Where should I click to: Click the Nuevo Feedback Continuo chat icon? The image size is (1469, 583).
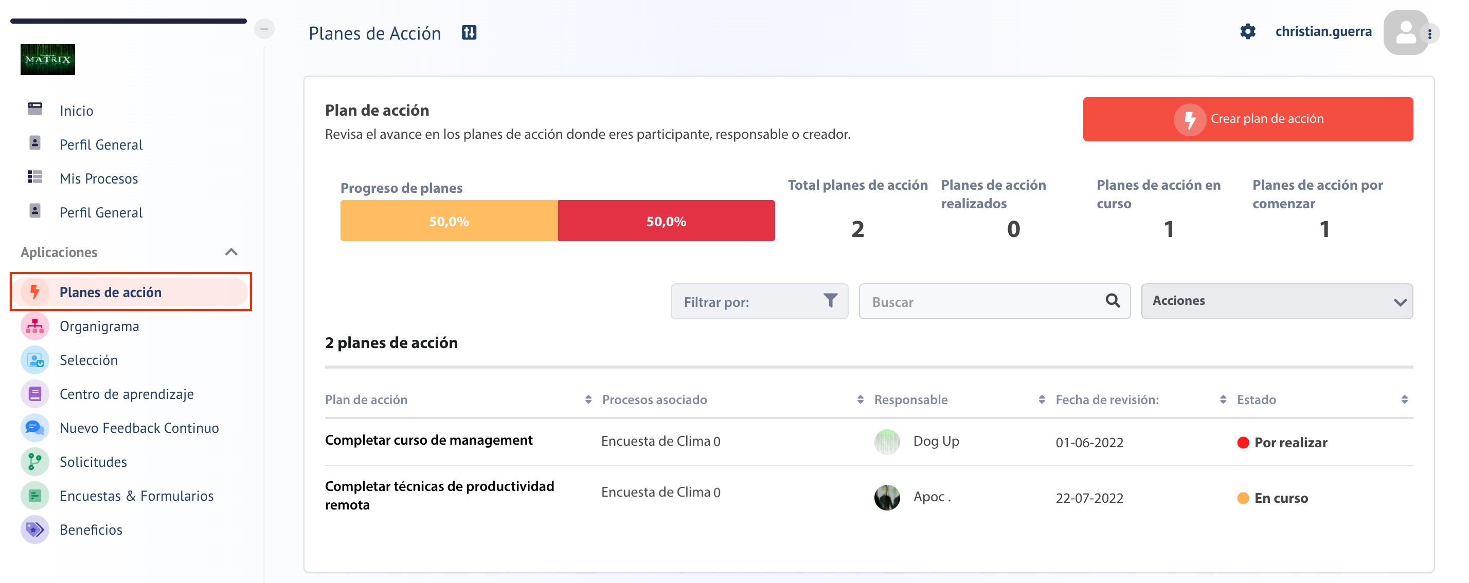(x=35, y=427)
